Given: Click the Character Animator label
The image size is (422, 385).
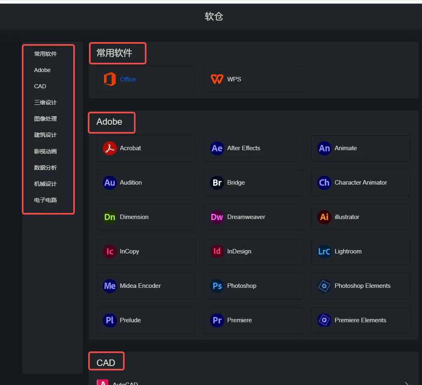Looking at the screenshot, I should coord(361,183).
